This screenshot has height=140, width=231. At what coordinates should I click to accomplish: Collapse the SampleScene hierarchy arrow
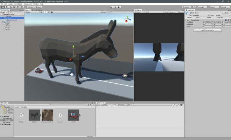(x=1, y=14)
